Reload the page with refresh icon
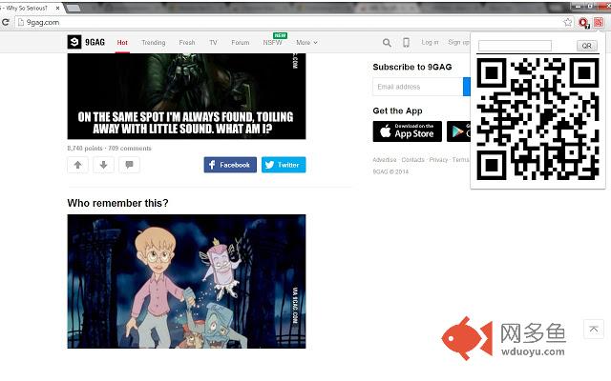 [x=6, y=23]
